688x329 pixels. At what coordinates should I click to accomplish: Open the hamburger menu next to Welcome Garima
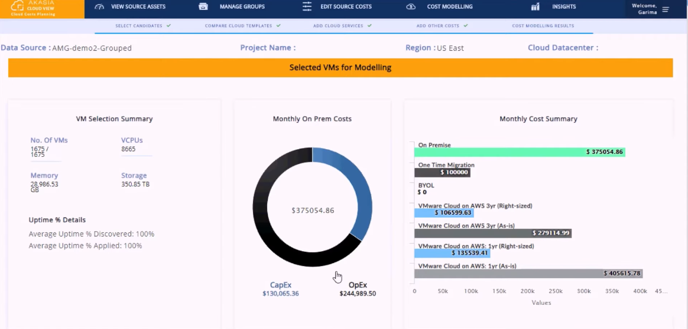[666, 9]
